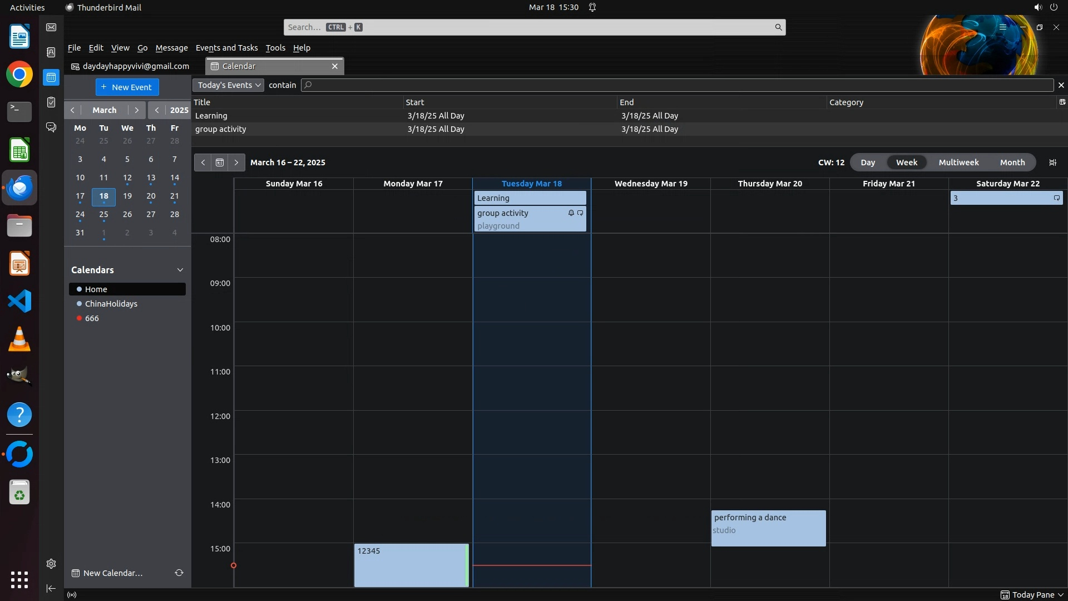Click the New Event button
Image resolution: width=1068 pixels, height=601 pixels.
tap(127, 87)
